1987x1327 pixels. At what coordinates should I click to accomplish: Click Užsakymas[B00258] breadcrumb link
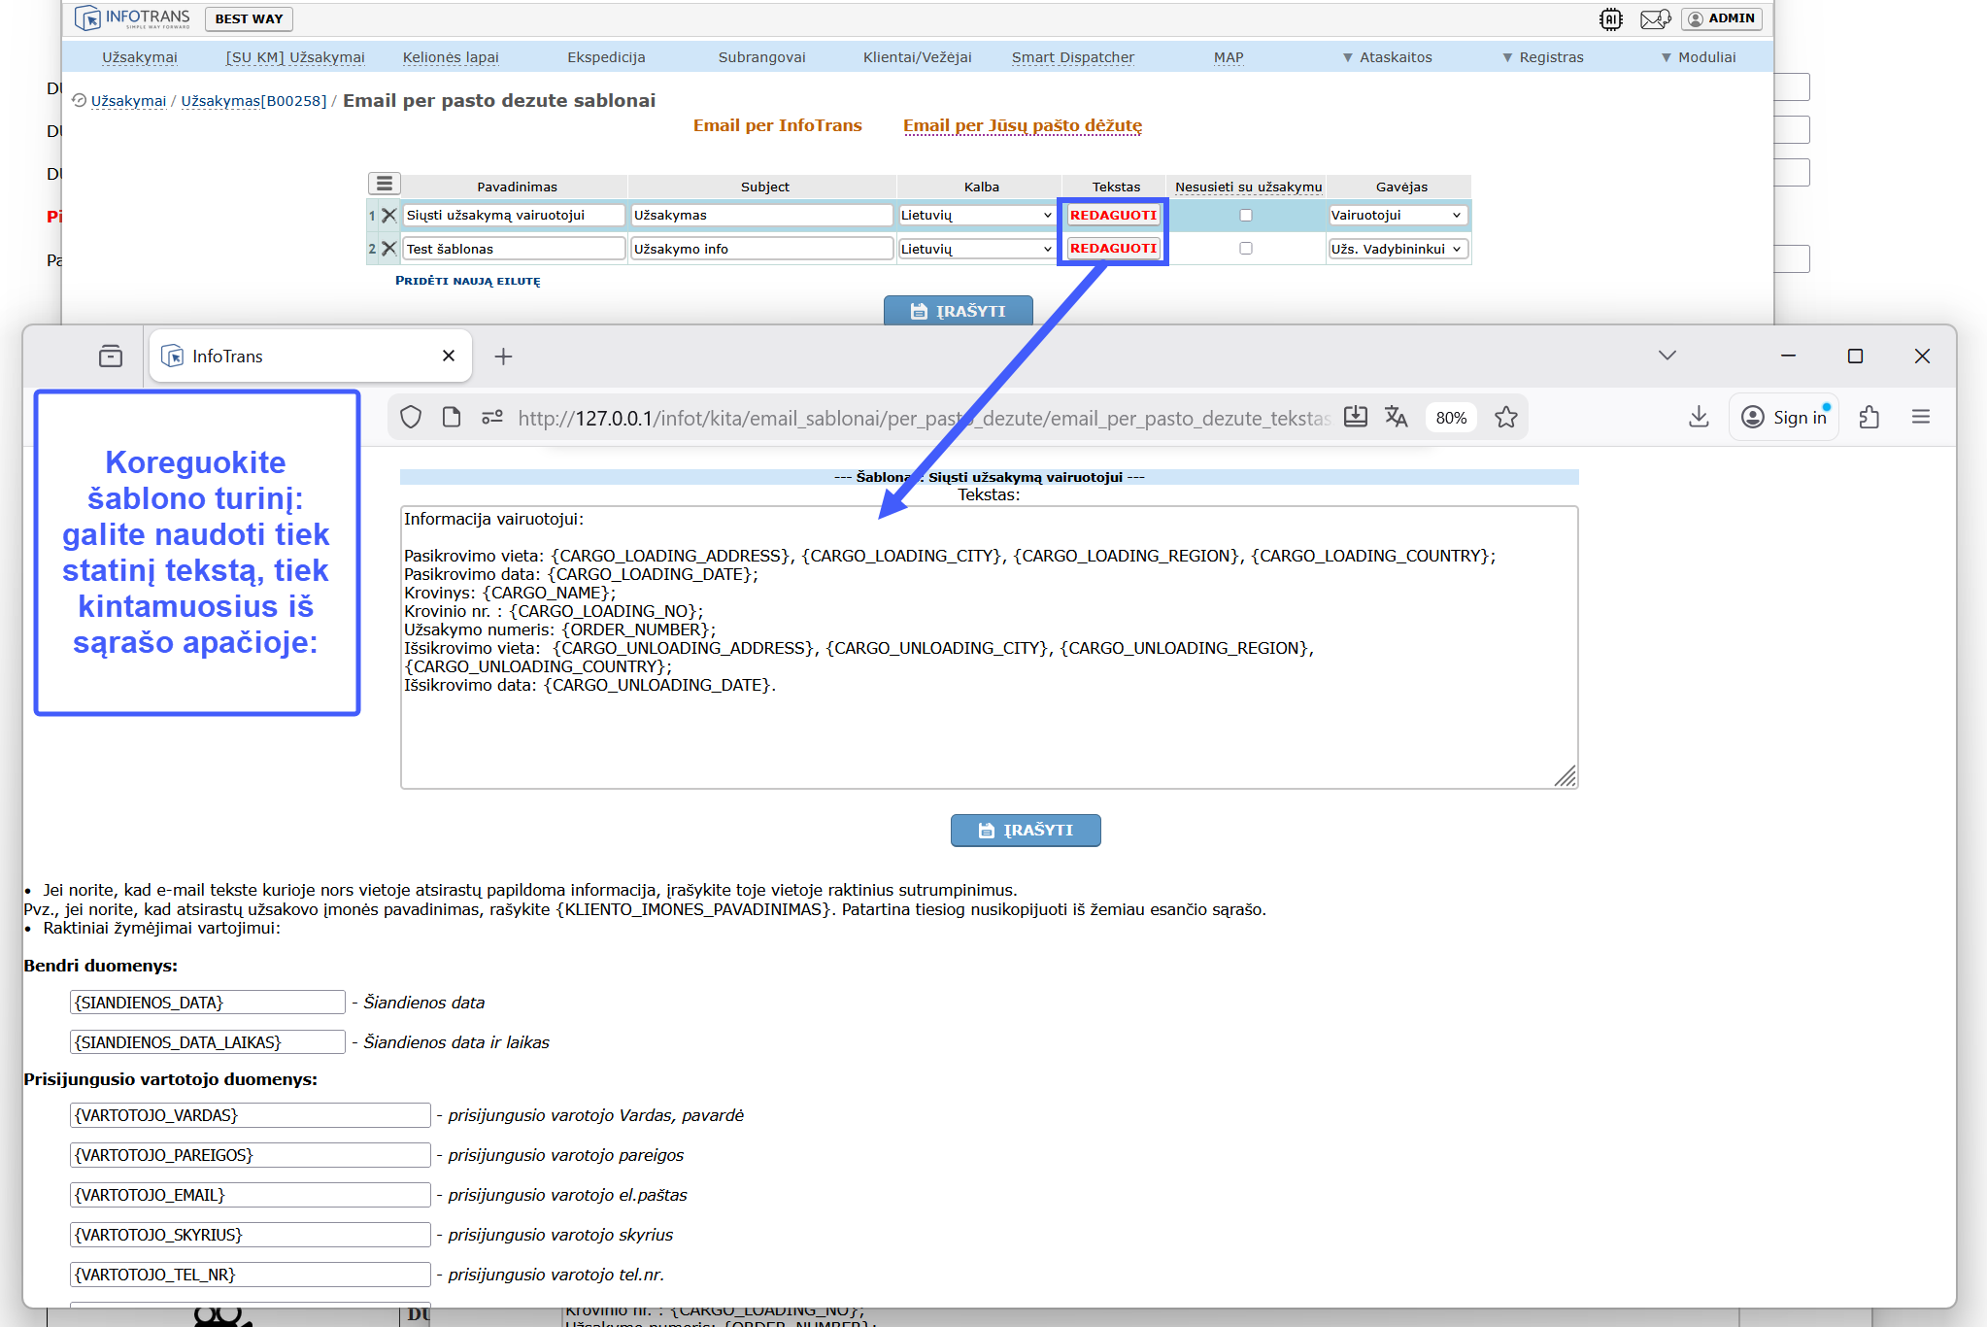click(253, 101)
